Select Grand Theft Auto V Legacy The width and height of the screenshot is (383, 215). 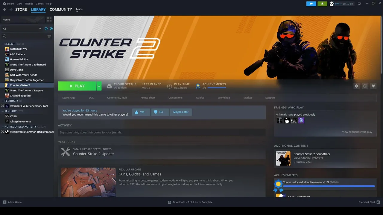[27, 90]
